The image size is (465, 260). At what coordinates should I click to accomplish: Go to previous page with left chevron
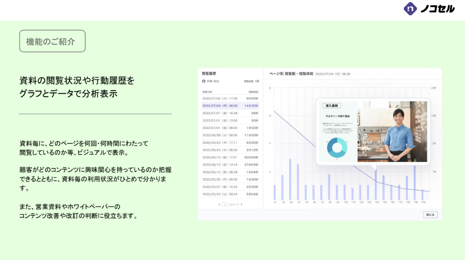click(x=219, y=204)
